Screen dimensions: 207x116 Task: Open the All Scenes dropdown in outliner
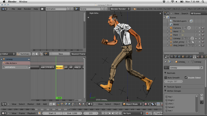[x=198, y=13]
